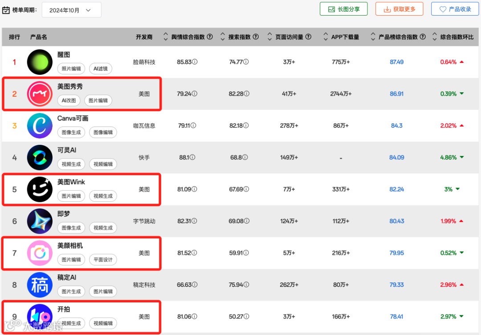Sort by 产品榜综合指数 column arrows
Viewport: 481px width, 335px height.
[373, 37]
